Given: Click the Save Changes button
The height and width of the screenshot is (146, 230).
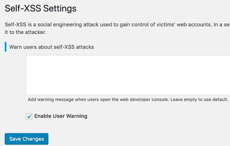Looking at the screenshot, I should click(x=27, y=139).
